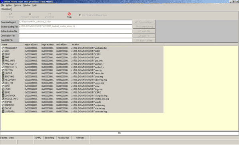Open the Options menu
This screenshot has width=239, height=145.
(x=18, y=5)
